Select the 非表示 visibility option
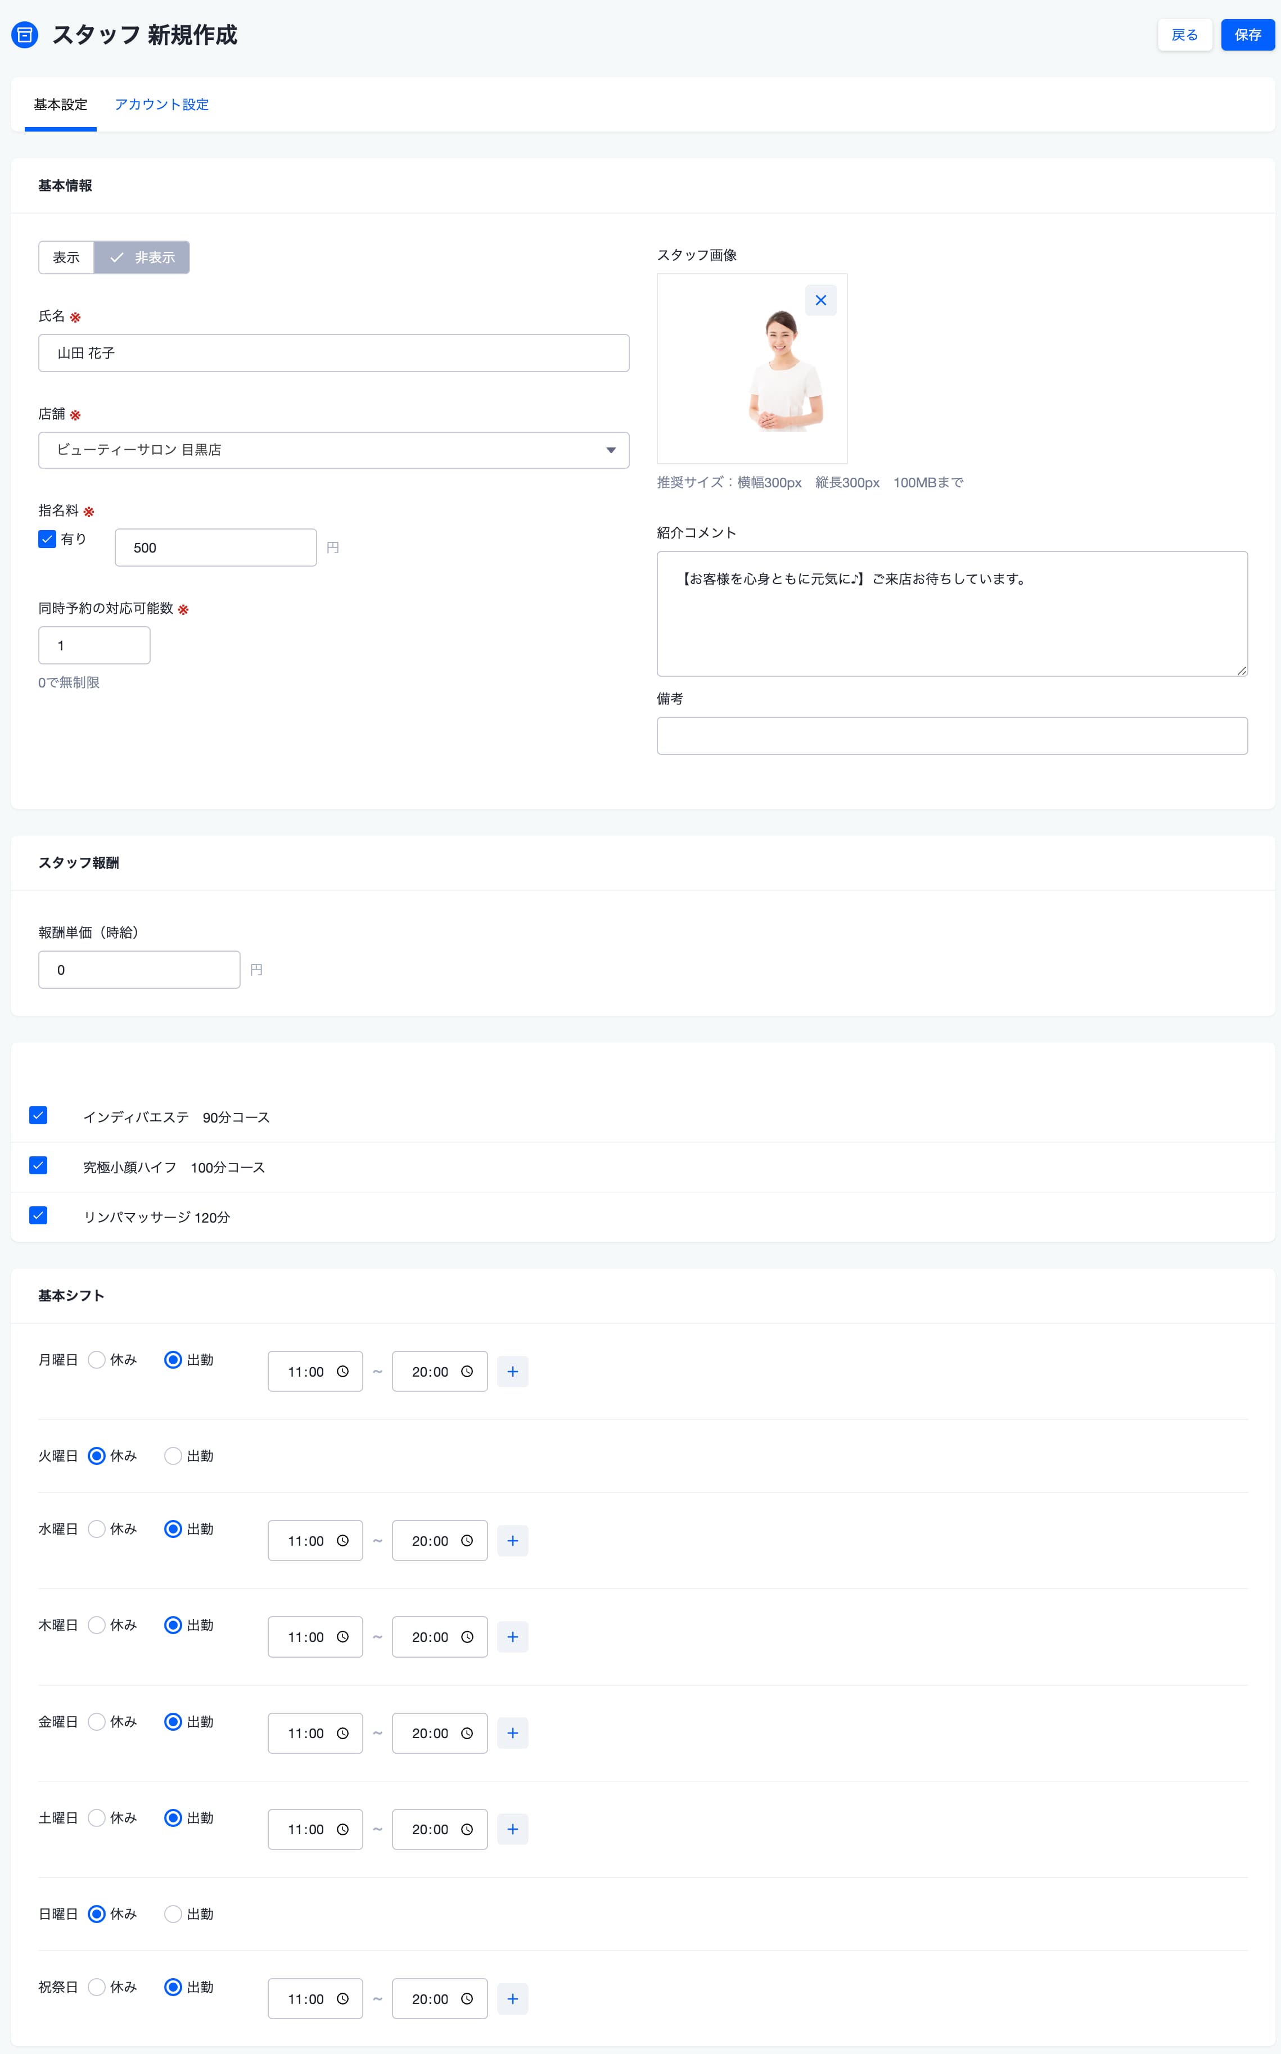 coord(142,257)
